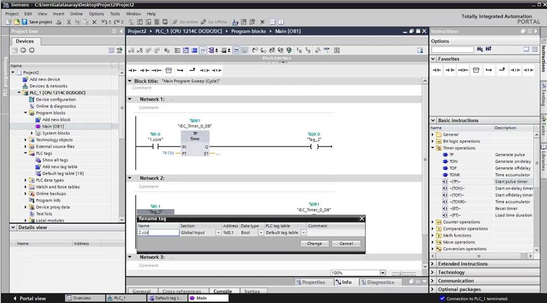Collapse Timer operations instruction group
547x303 pixels.
(x=433, y=148)
